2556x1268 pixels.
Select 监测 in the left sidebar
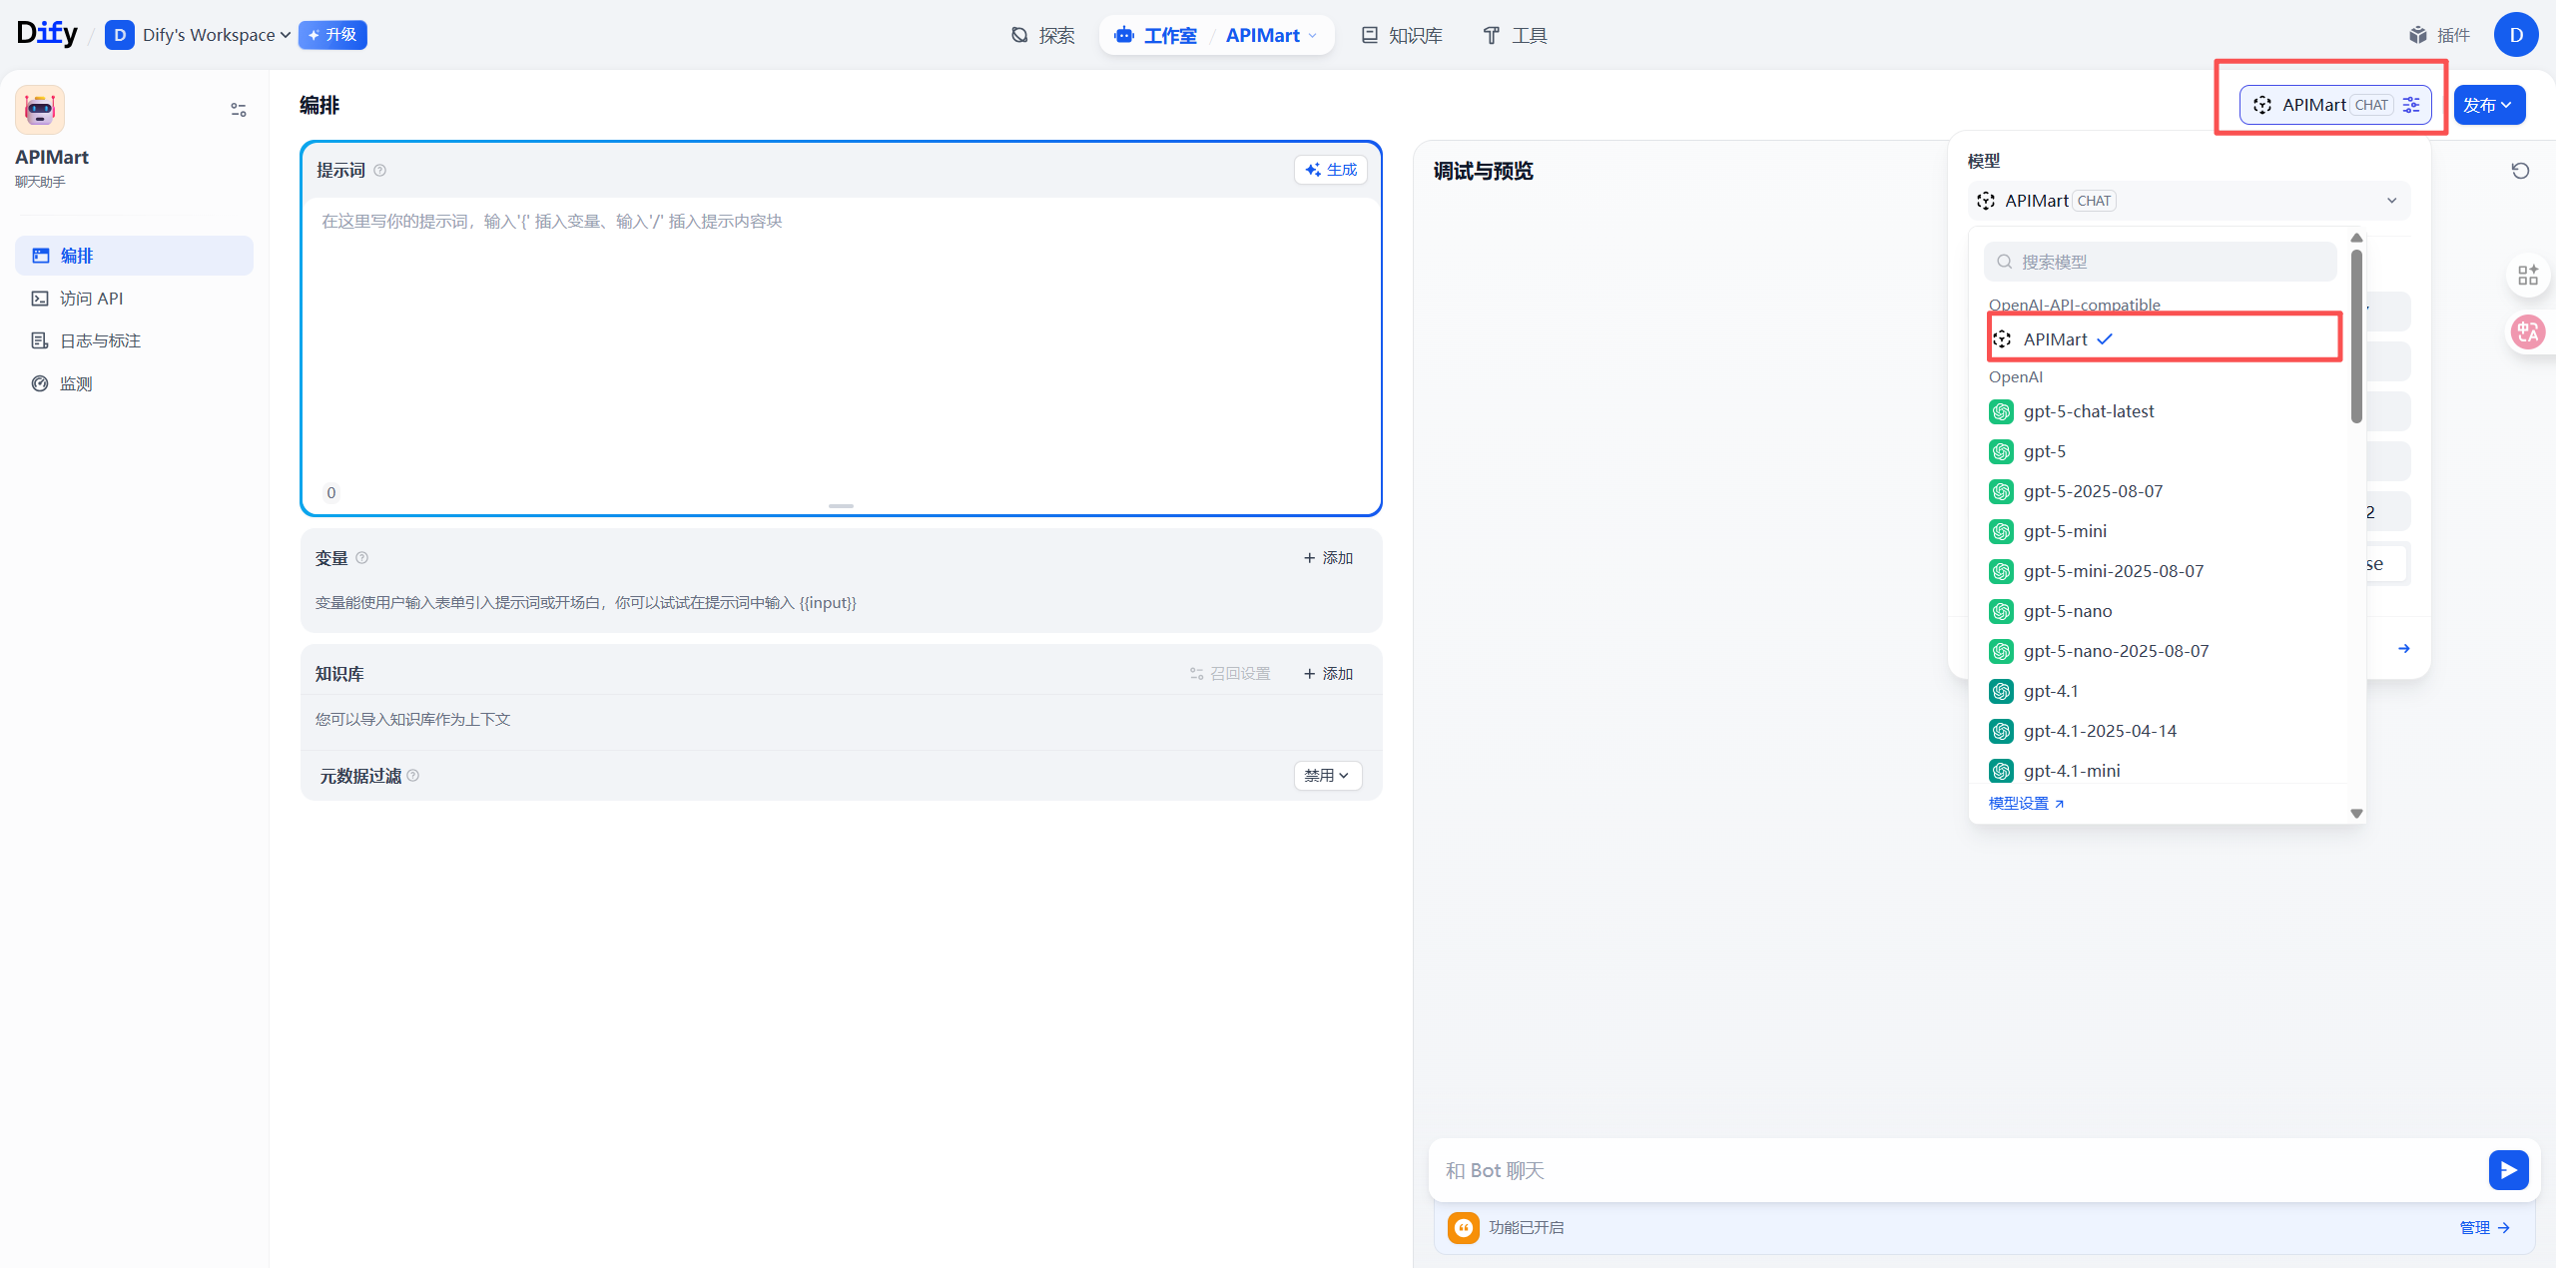click(x=77, y=382)
